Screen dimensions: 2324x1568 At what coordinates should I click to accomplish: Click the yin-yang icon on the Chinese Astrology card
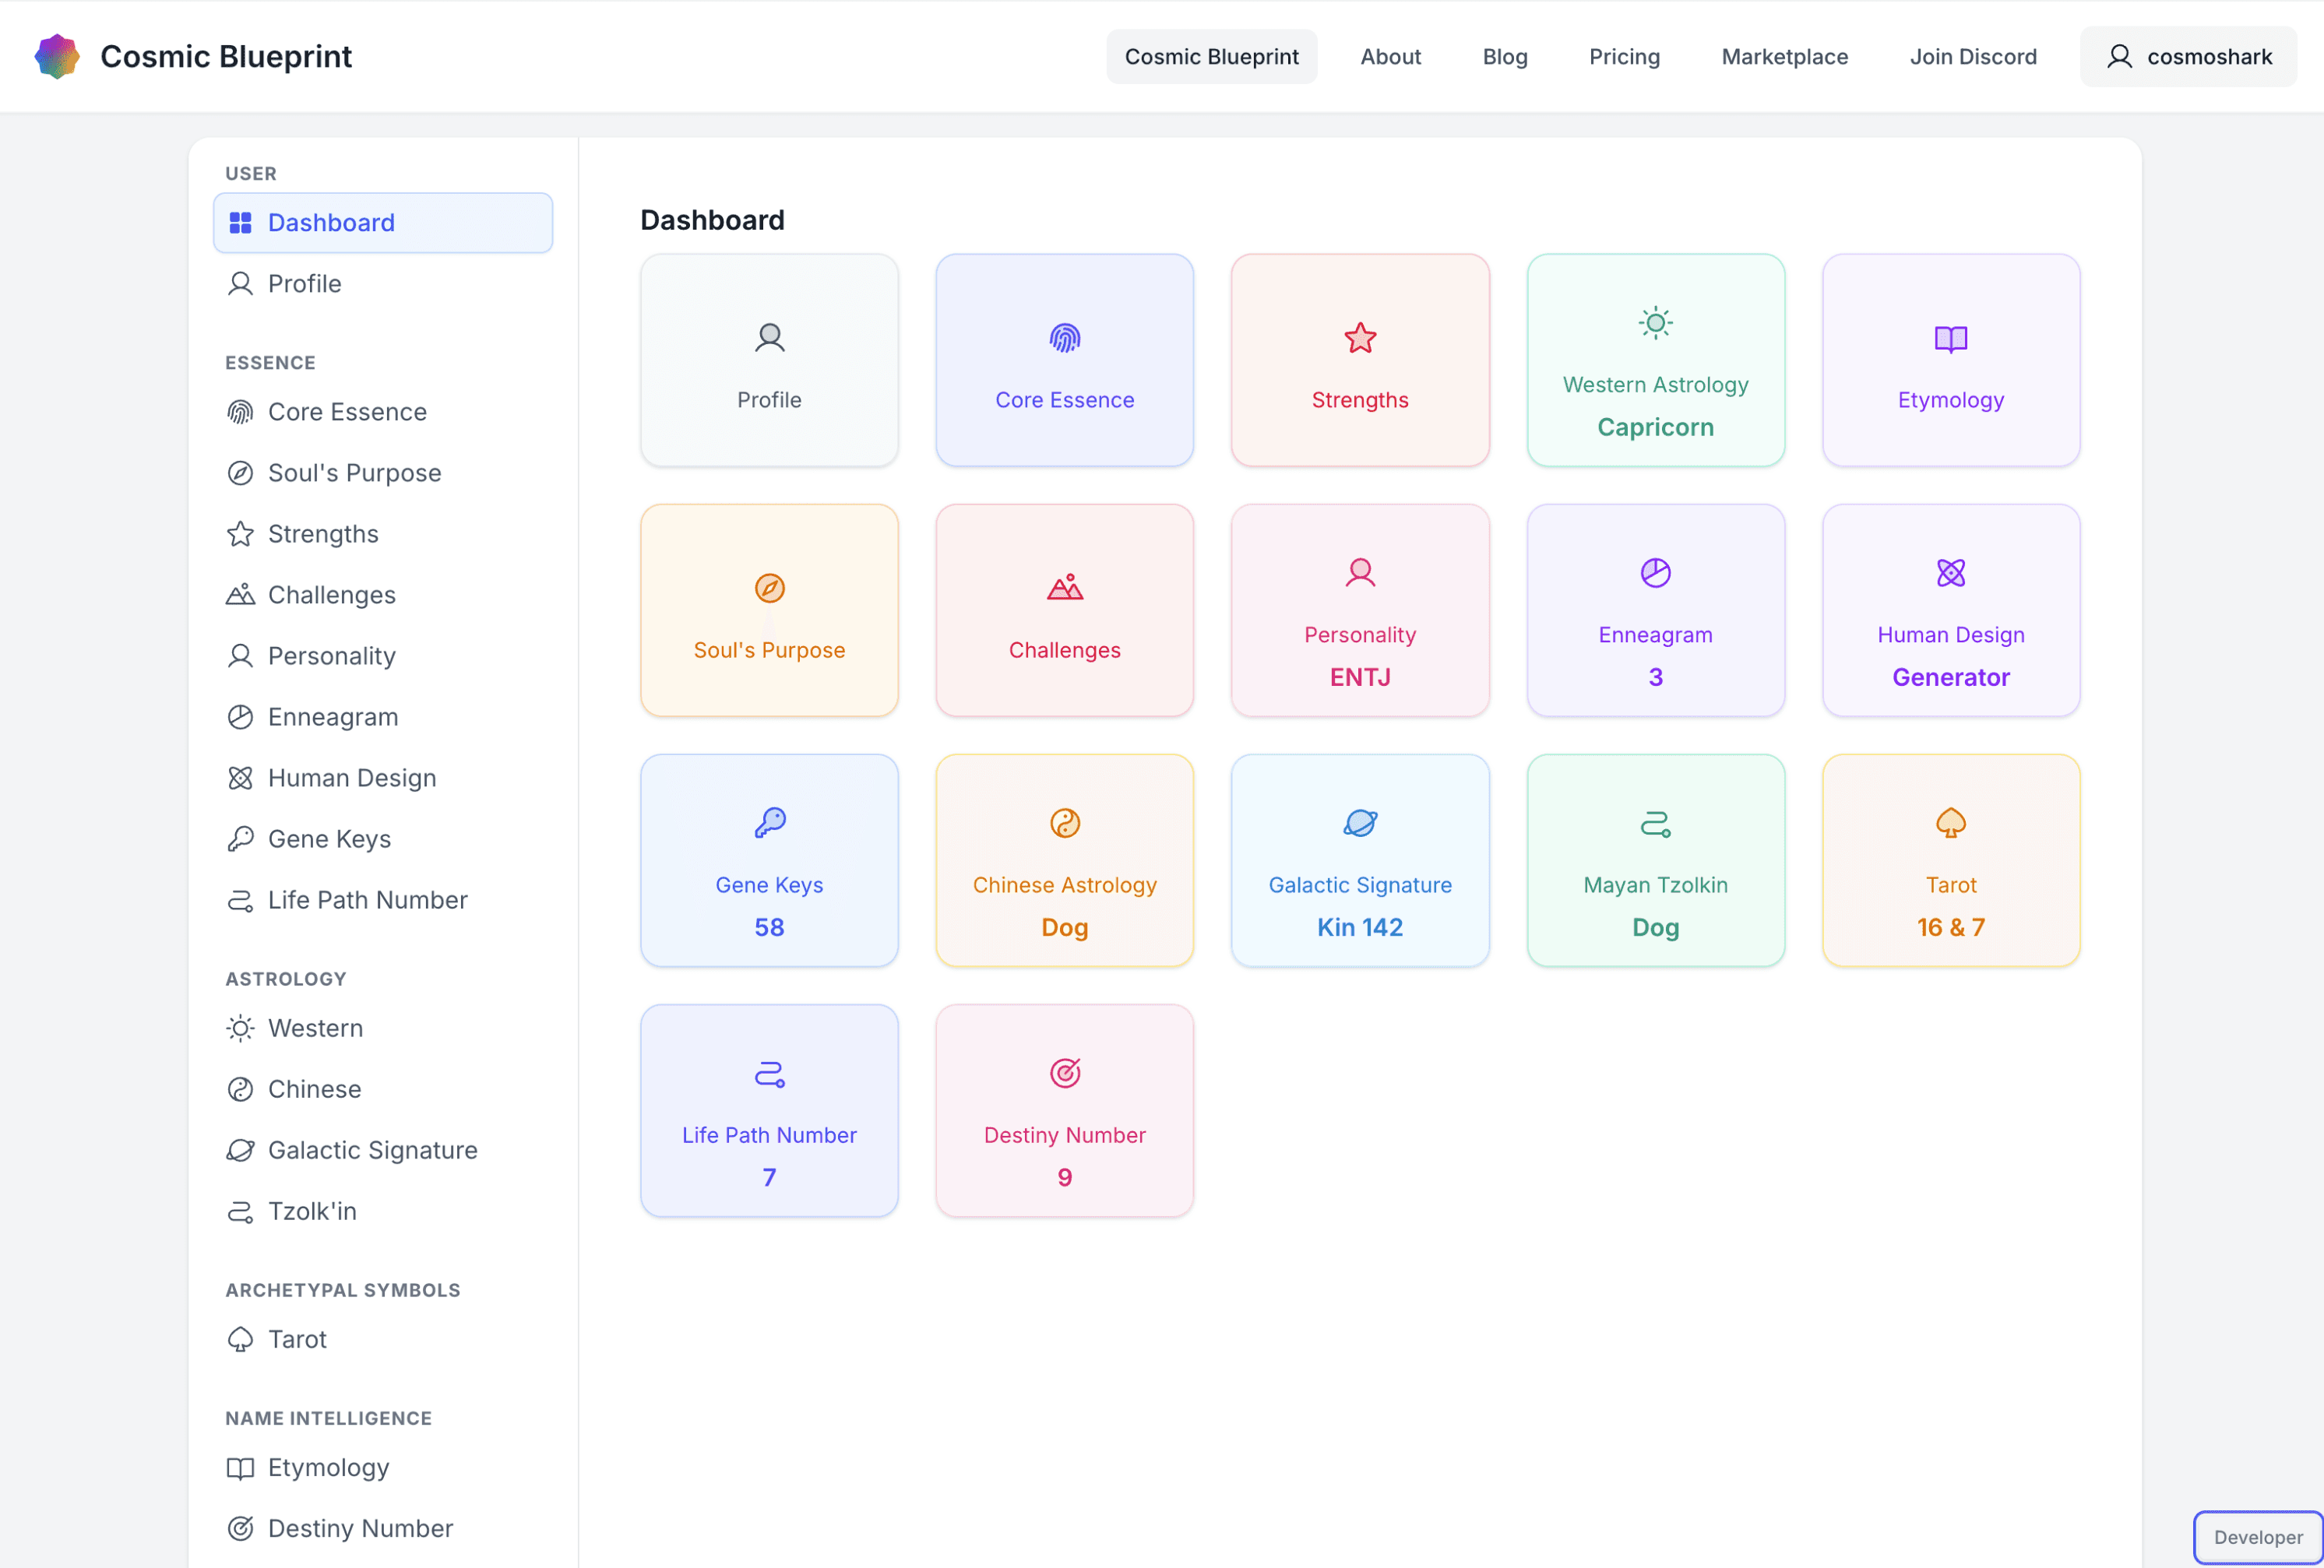point(1064,822)
